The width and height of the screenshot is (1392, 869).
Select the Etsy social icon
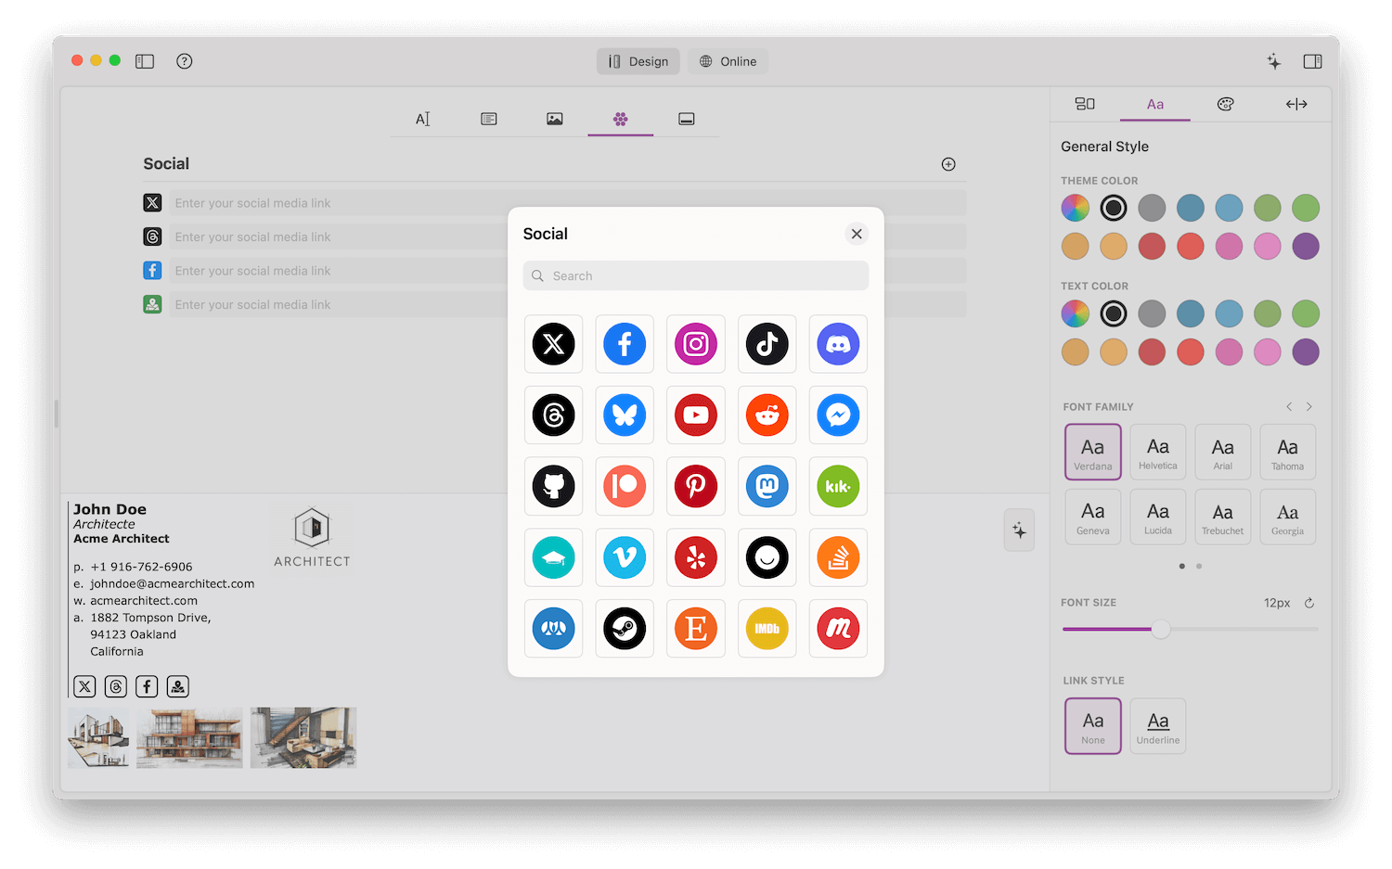(x=696, y=629)
